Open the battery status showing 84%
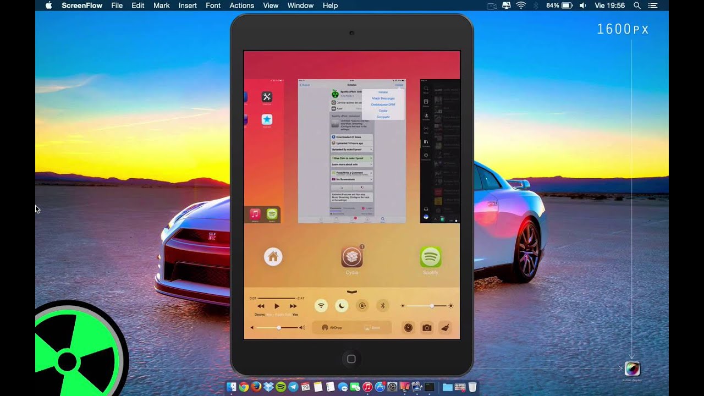 [x=559, y=5]
